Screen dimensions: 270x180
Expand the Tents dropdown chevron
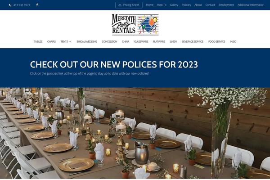70,41
